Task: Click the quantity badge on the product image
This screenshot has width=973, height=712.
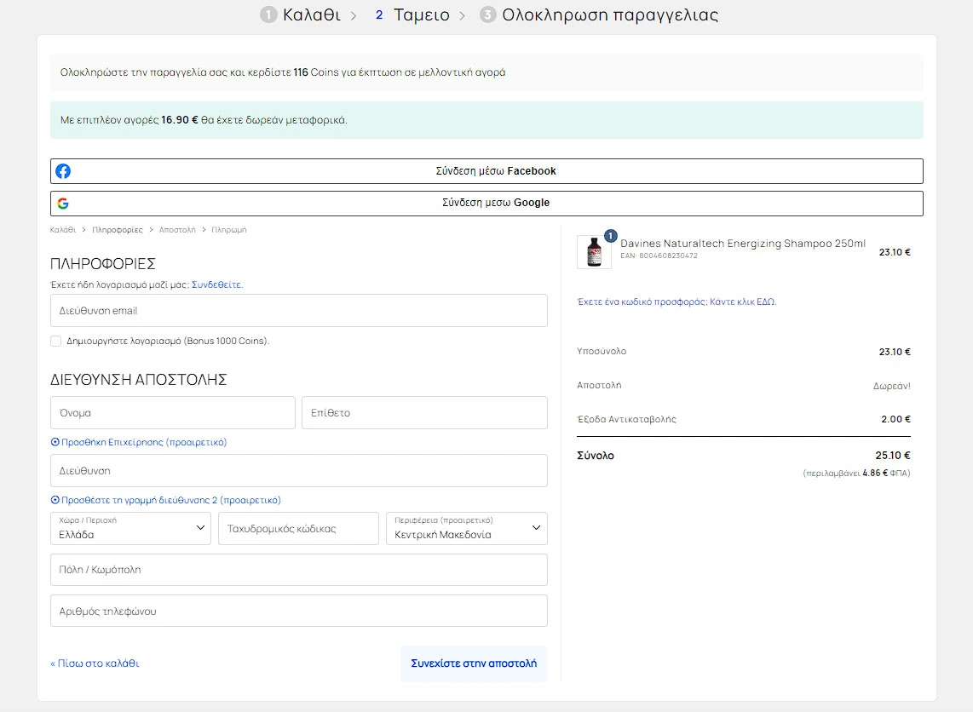Action: click(x=610, y=236)
